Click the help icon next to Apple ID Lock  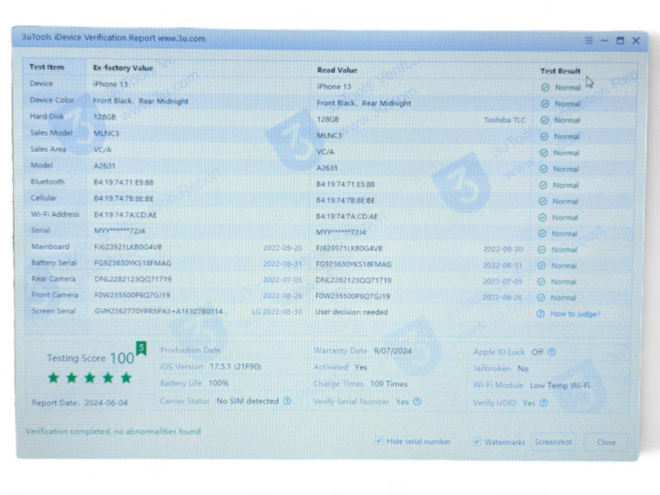[551, 352]
